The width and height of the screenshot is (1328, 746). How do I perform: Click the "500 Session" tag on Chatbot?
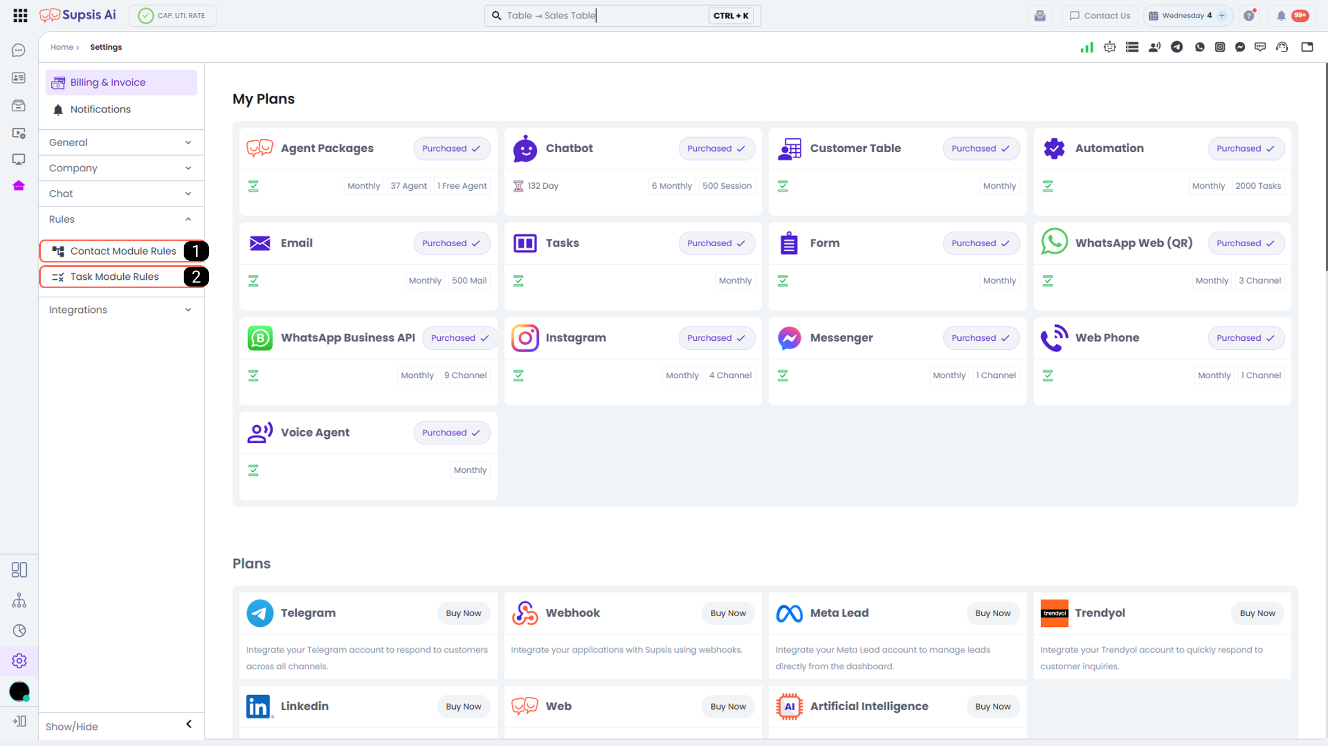[726, 186]
